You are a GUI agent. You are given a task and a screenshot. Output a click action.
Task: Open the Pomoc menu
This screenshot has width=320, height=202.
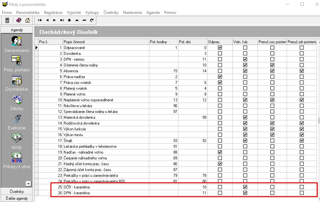170,13
